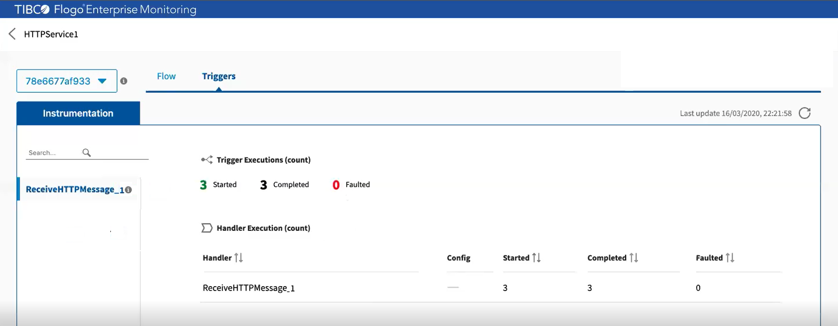
Task: Sort table by Started column
Action: click(x=536, y=257)
